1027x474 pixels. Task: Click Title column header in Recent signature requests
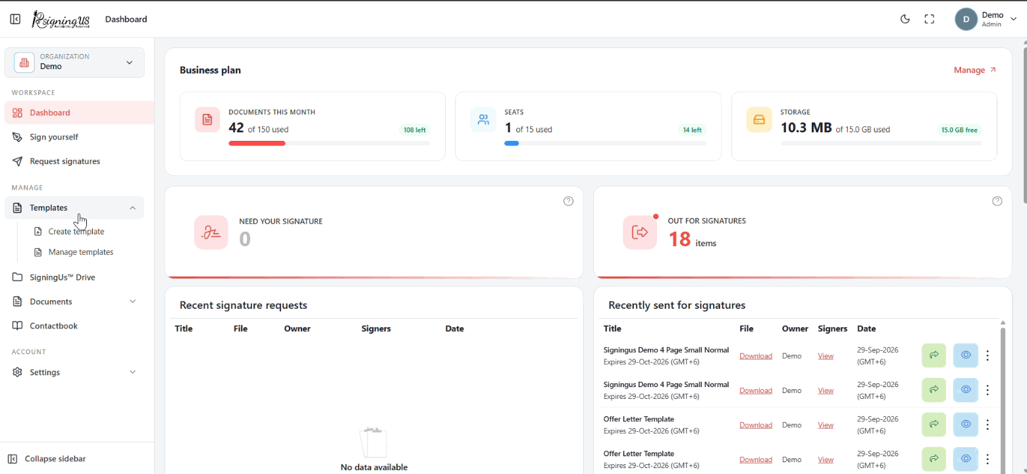[184, 329]
